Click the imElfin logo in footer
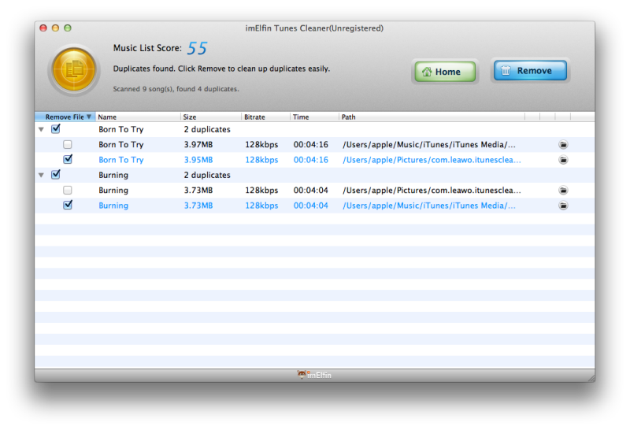Screen dimensions: 630x430 tap(314, 375)
